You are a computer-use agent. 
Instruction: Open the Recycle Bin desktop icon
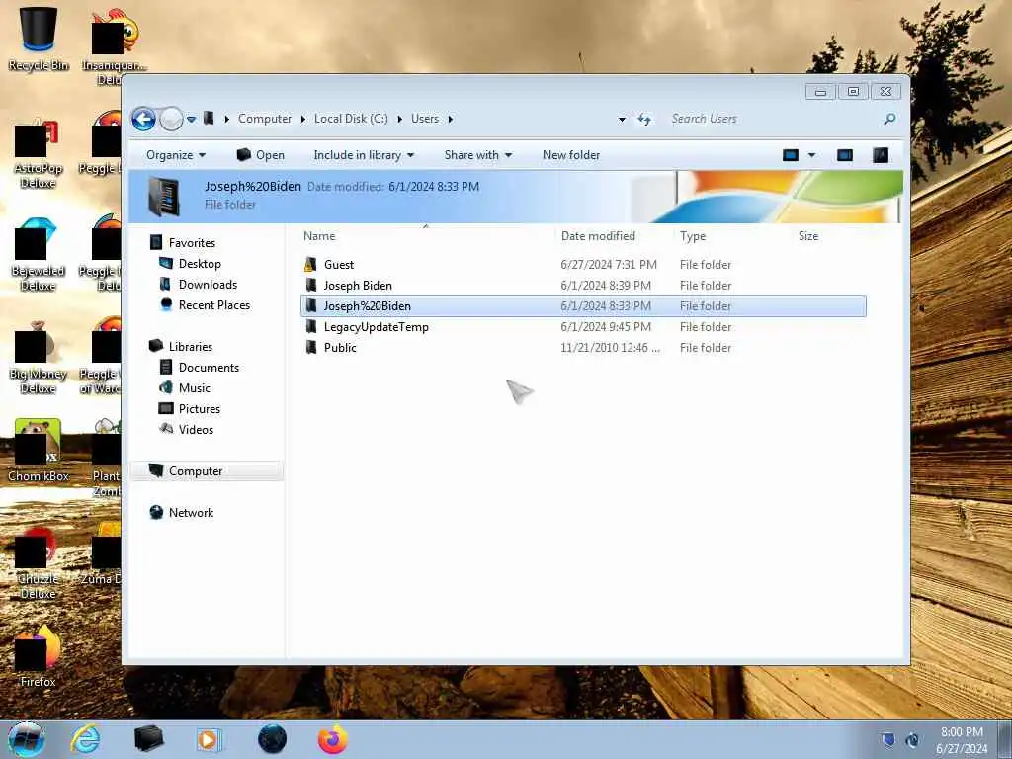tap(39, 39)
